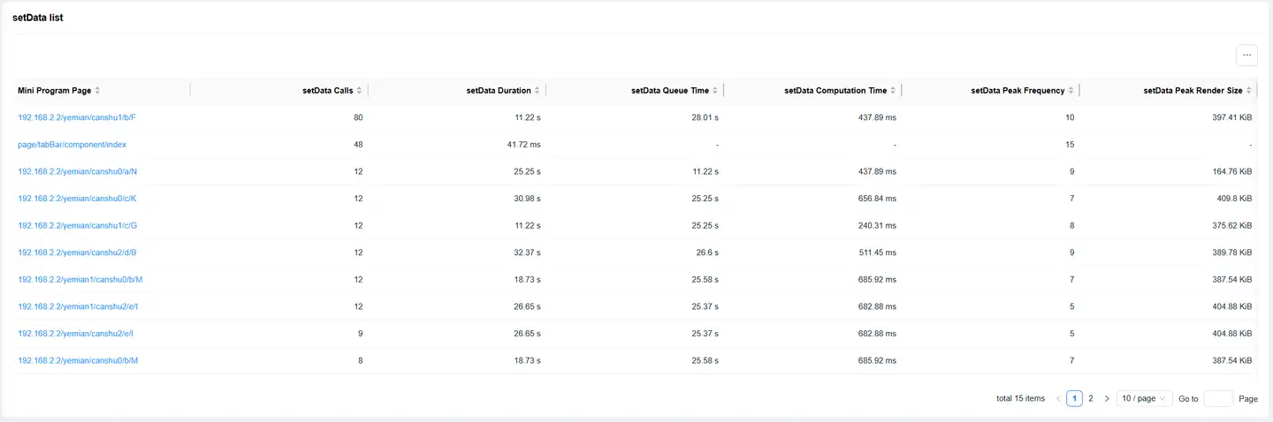Viewport: 1273px width, 422px height.
Task: Select page 1 in pagination
Action: click(1074, 399)
